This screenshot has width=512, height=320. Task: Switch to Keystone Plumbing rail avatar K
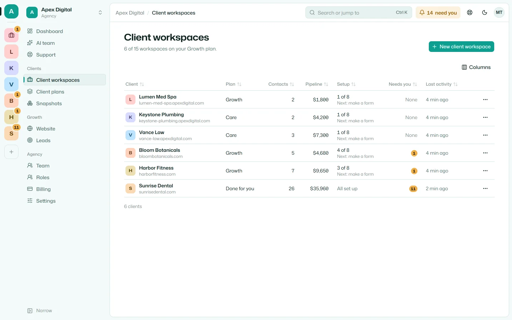(11, 68)
